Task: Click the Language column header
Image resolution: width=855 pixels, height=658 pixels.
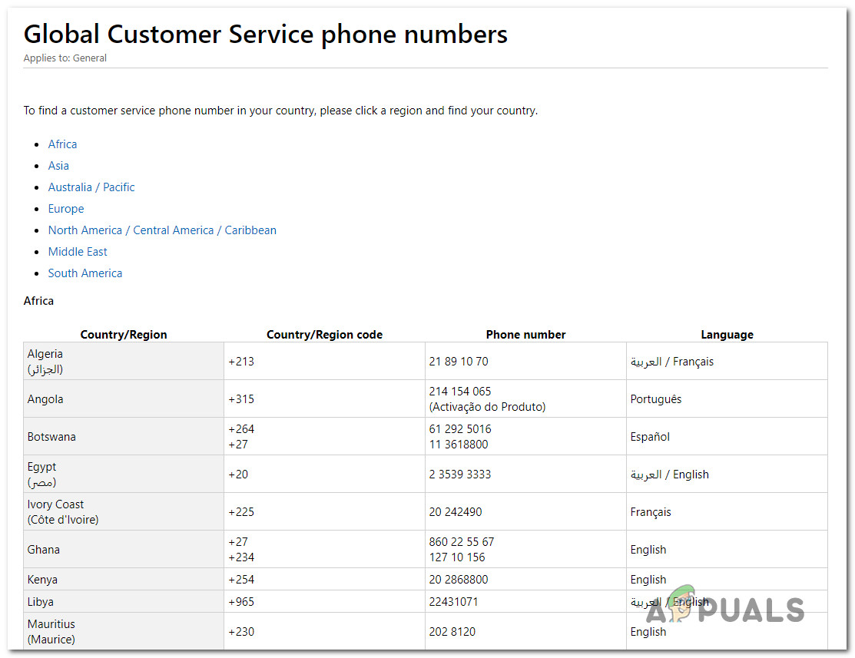Action: 727,335
